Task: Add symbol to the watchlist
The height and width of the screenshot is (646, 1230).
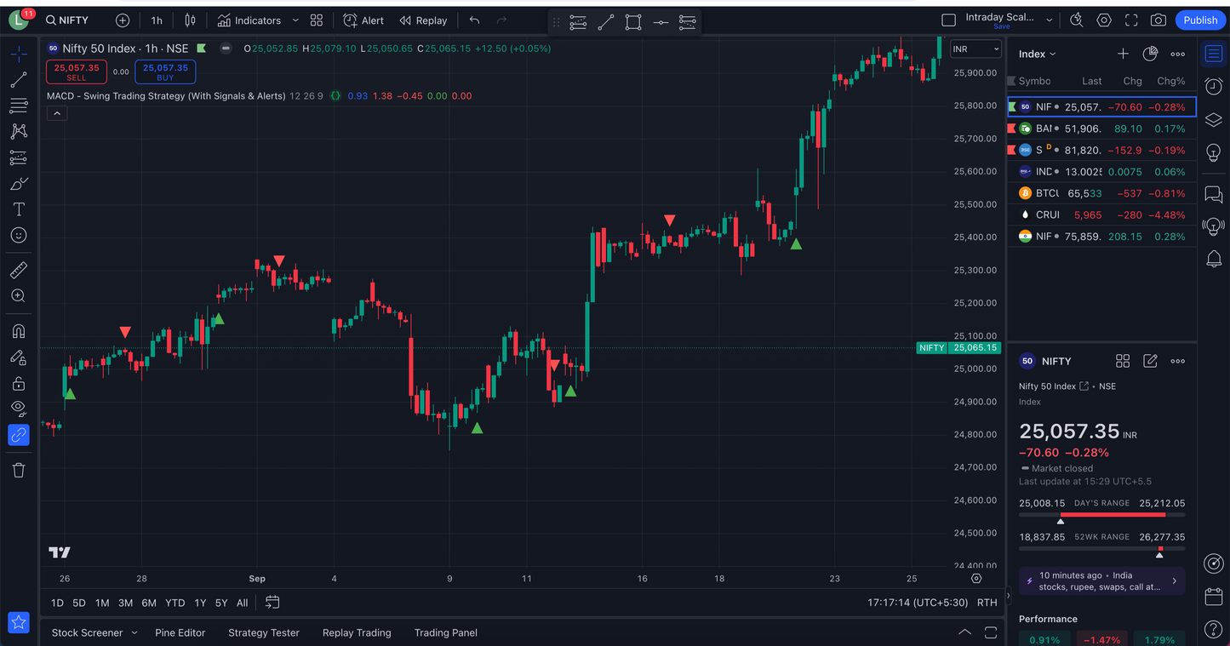Action: point(1123,54)
